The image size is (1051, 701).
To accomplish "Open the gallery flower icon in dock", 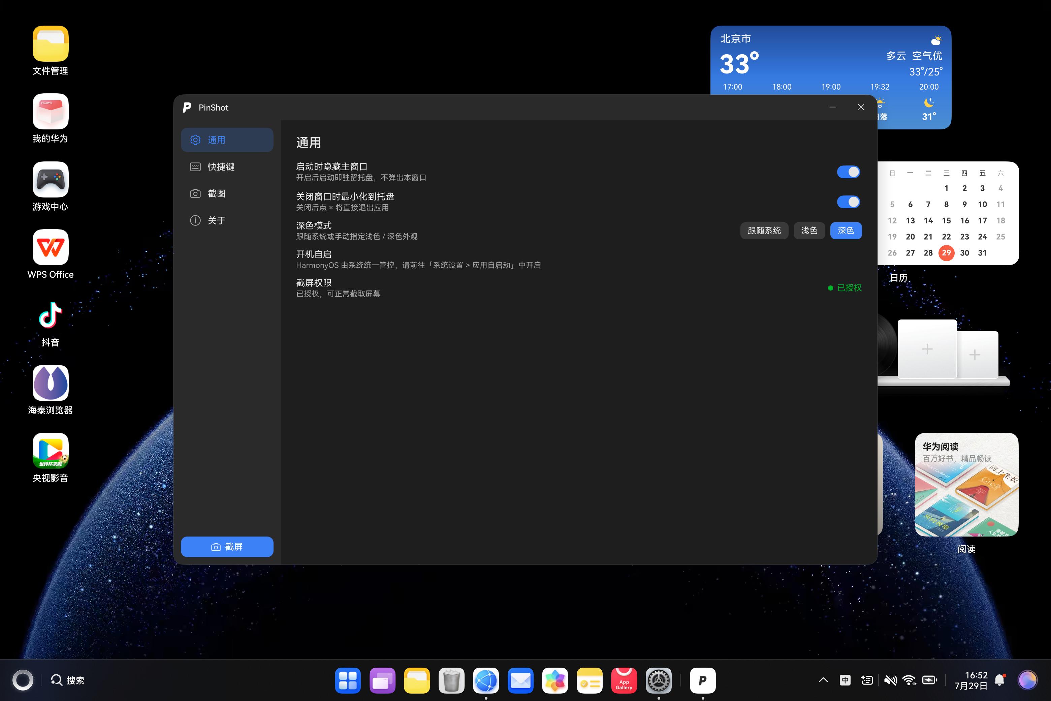I will tap(555, 680).
